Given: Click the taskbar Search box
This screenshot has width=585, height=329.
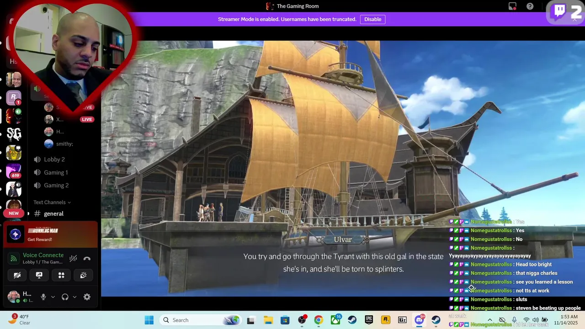Looking at the screenshot, I should 202,320.
